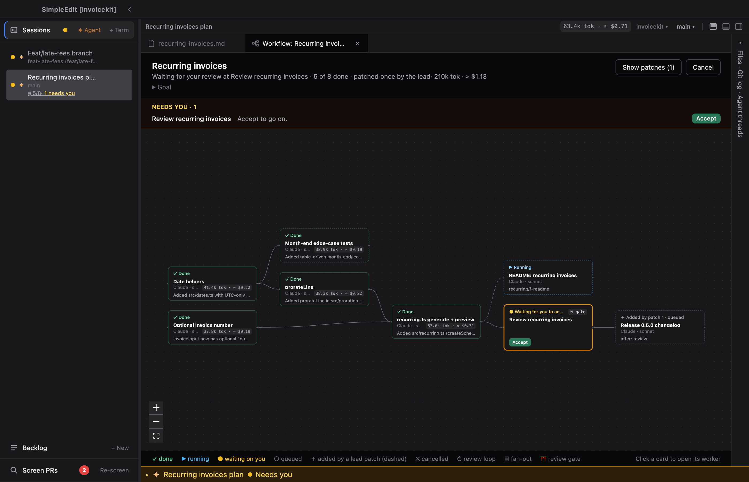Switch to the Workflow: Recurring invoices tab
This screenshot has width=749, height=482.
click(303, 43)
